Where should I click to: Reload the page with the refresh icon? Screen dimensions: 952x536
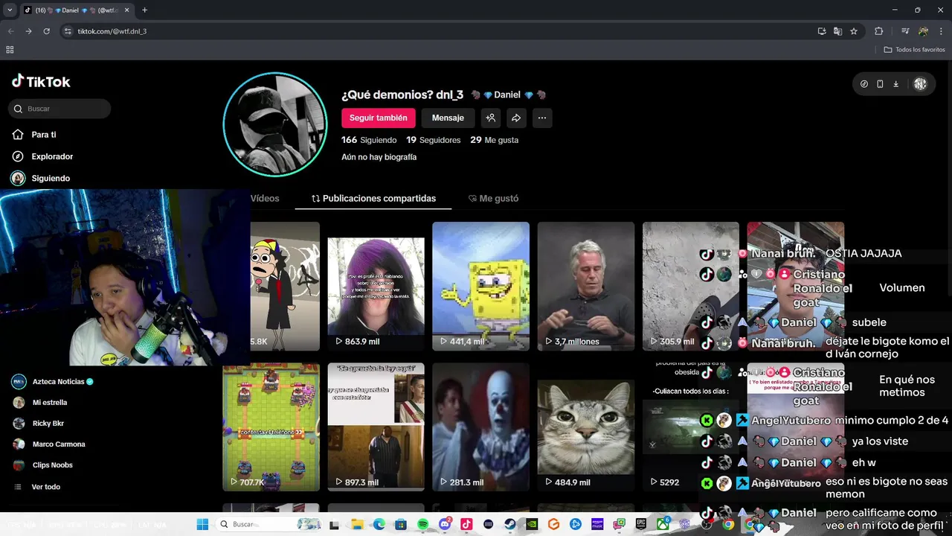coord(46,31)
